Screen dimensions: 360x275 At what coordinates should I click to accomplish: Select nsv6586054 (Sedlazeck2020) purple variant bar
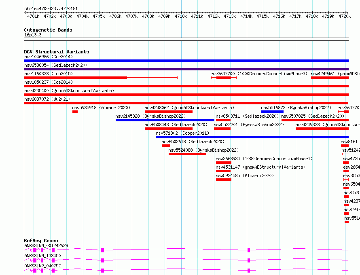[x=186, y=69]
